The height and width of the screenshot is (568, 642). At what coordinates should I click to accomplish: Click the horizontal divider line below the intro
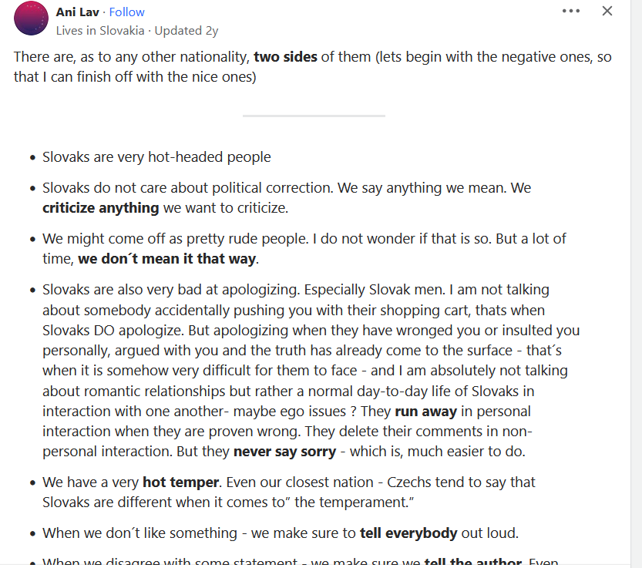point(314,116)
